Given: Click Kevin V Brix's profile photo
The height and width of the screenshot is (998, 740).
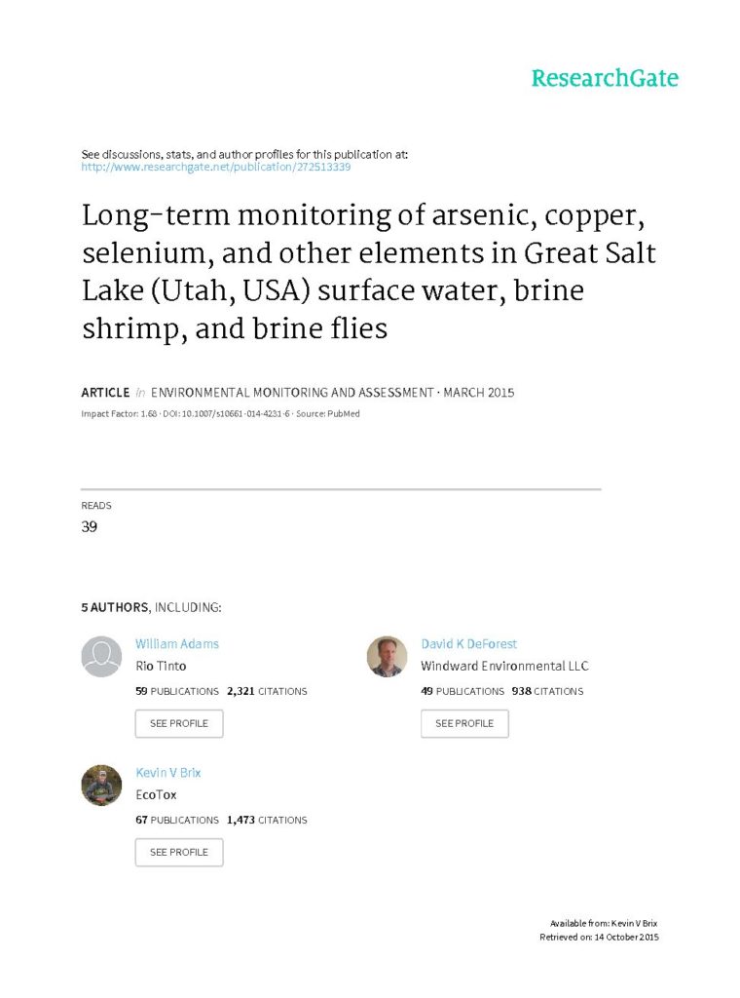Looking at the screenshot, I should coord(101,785).
